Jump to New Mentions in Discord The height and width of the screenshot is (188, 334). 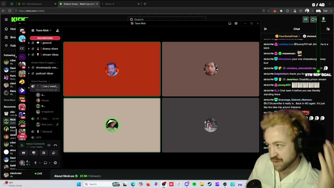click(45, 38)
